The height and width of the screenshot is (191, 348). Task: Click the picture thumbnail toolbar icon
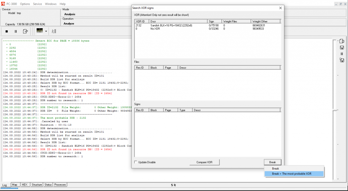pyautogui.click(x=40, y=31)
